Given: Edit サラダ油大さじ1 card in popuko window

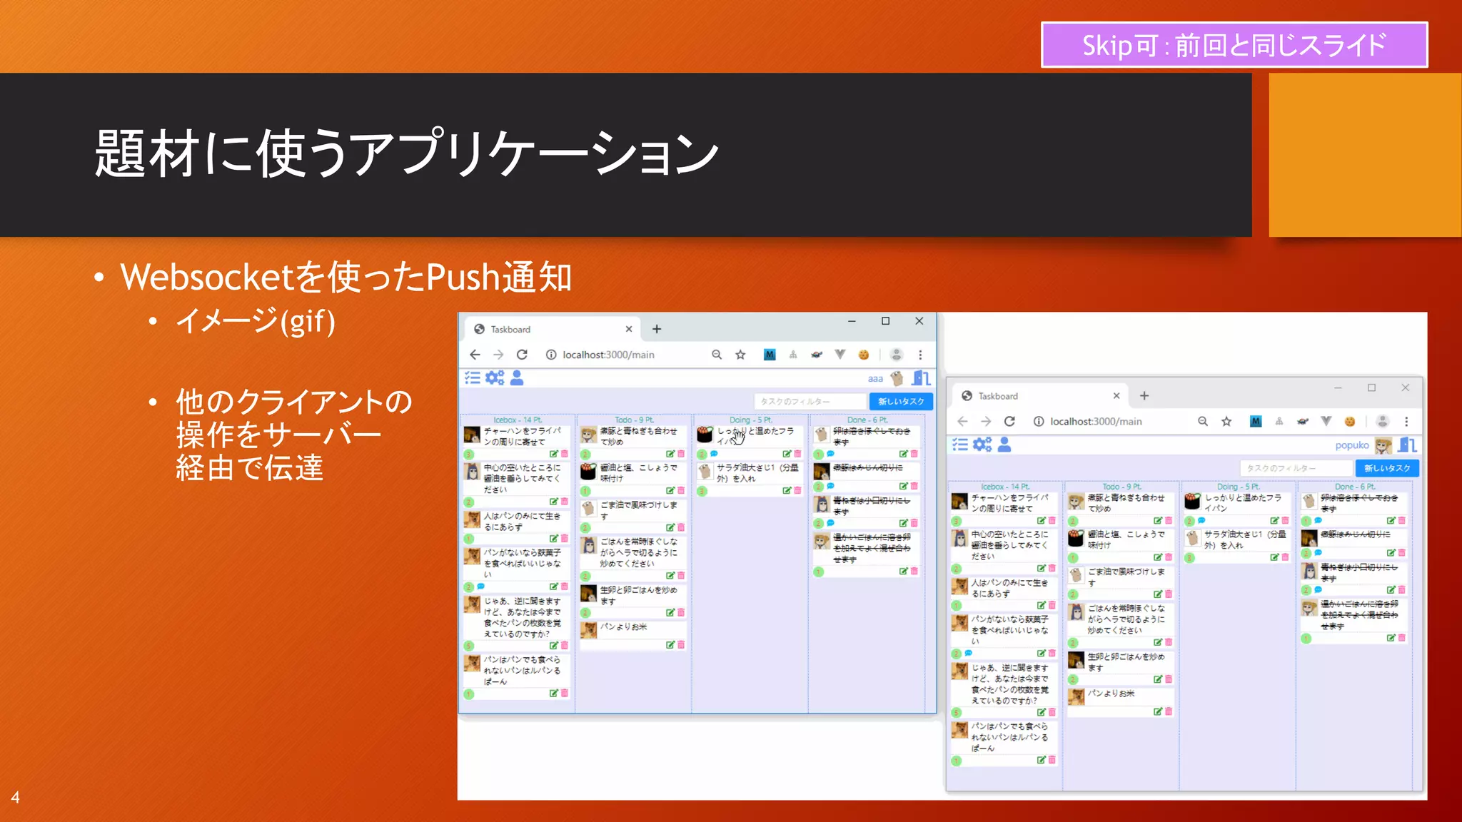Looking at the screenshot, I should point(1274,557).
